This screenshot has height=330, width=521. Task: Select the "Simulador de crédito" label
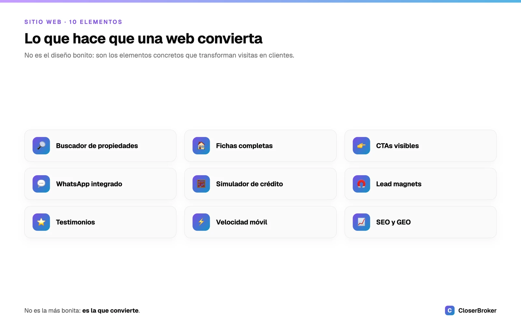[249, 184]
